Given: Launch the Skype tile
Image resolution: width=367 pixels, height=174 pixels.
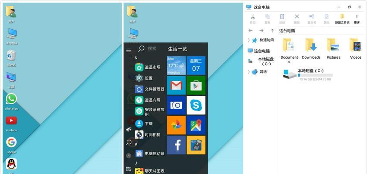Looking at the screenshot, I should pyautogui.click(x=196, y=105).
